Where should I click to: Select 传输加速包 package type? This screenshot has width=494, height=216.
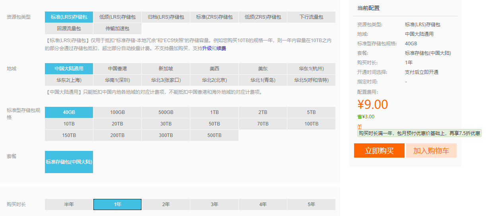pos(117,29)
